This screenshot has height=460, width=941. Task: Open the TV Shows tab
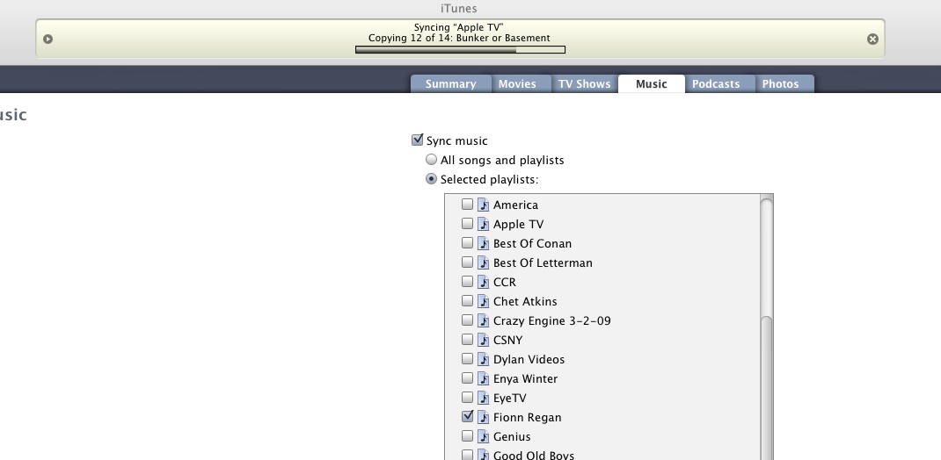[585, 84]
